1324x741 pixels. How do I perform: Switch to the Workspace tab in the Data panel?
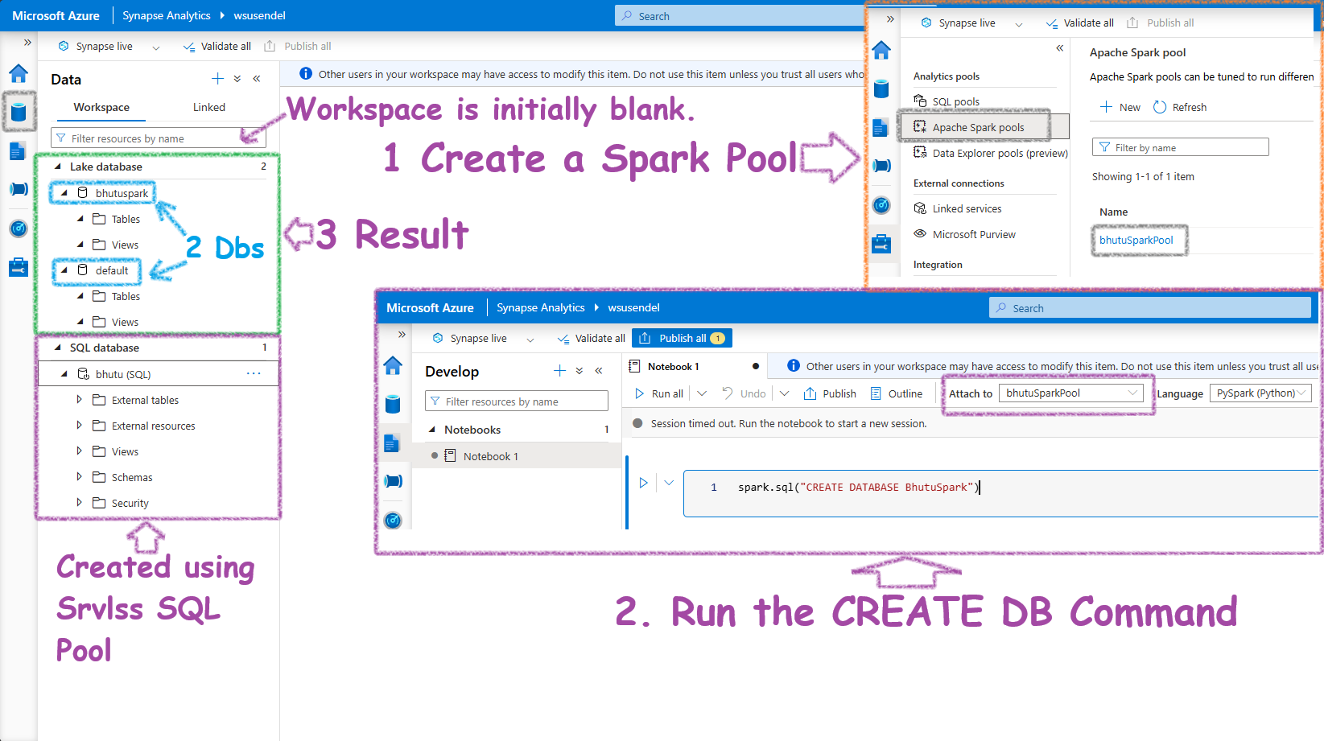click(x=101, y=107)
